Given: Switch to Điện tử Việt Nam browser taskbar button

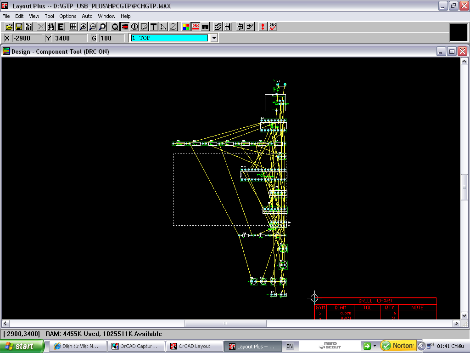Looking at the screenshot, I should click(x=78, y=346).
